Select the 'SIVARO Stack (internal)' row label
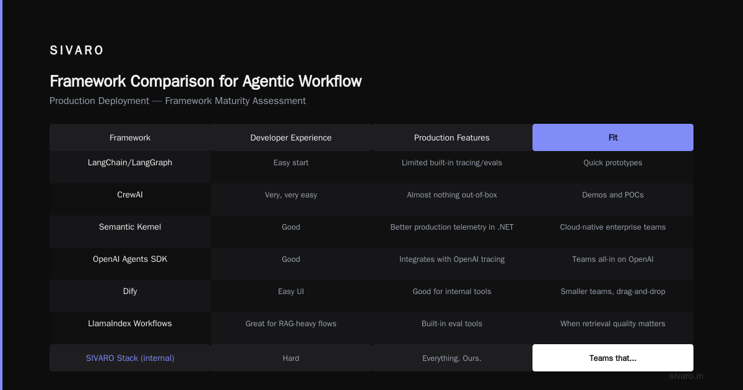This screenshot has height=390, width=743. (130, 358)
